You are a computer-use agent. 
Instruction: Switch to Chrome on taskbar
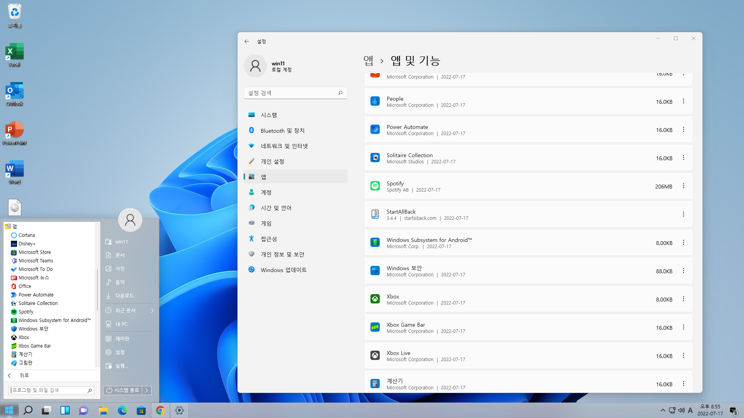(160, 410)
